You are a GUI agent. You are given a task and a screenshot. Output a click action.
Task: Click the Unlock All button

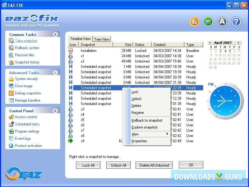coord(118,165)
